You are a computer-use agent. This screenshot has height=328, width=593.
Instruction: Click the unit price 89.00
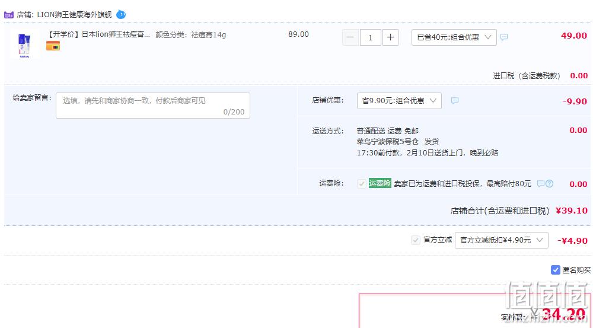298,34
